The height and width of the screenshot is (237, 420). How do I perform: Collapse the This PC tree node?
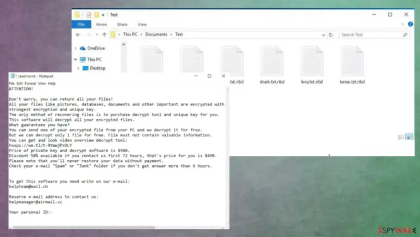[75, 60]
